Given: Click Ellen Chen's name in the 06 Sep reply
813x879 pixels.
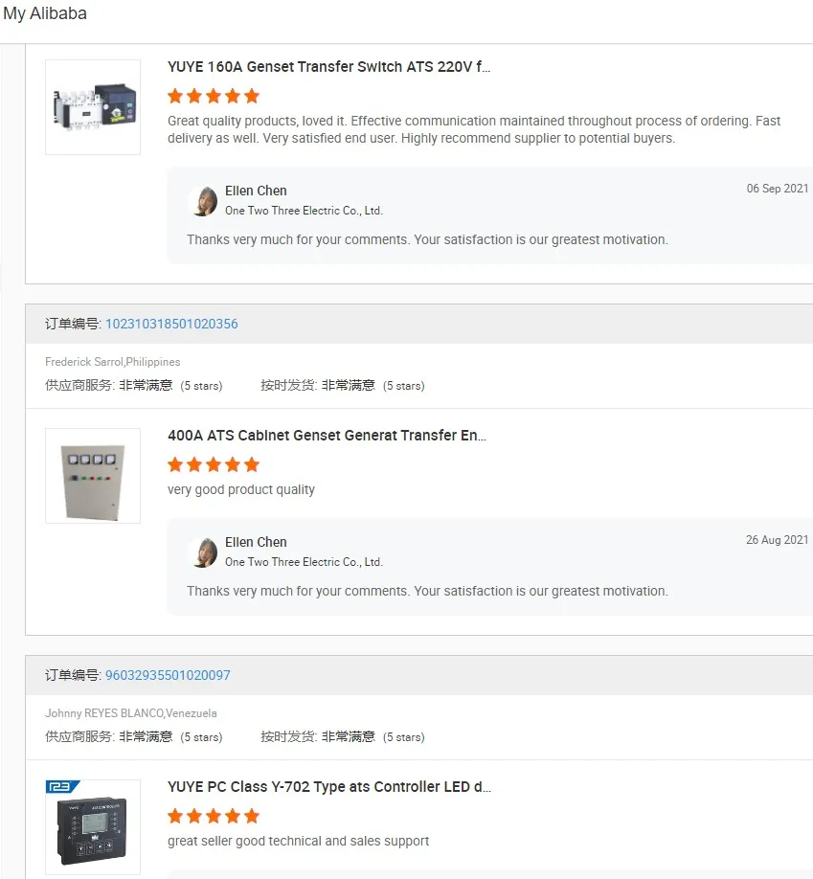Looking at the screenshot, I should click(256, 191).
